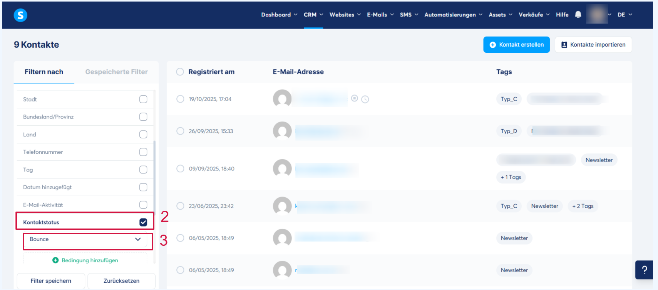Click the Zurücksetzen button
The height and width of the screenshot is (290, 658).
click(x=121, y=281)
